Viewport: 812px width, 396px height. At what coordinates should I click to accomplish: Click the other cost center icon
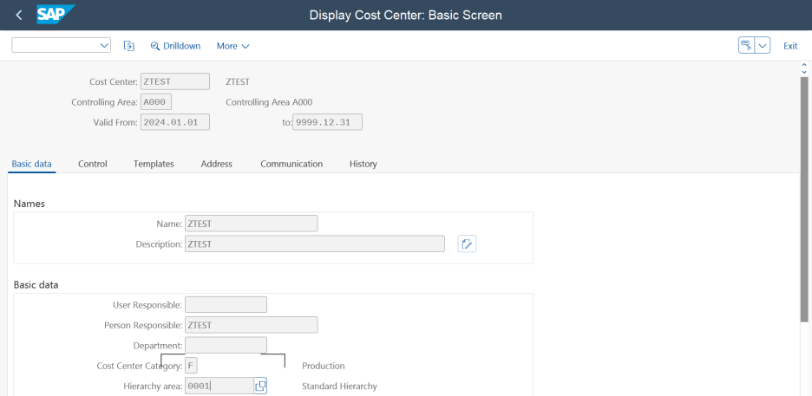pos(129,46)
